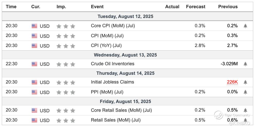The image size is (255, 129).
Task: Select the Initial Jobless Claims event
Action: pyautogui.click(x=112, y=82)
